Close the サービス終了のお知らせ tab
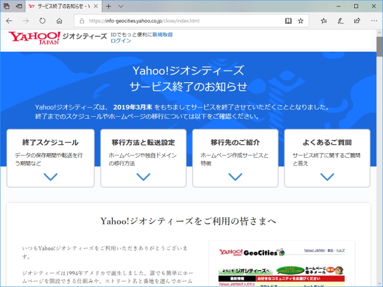The height and width of the screenshot is (287, 383). tap(96, 6)
